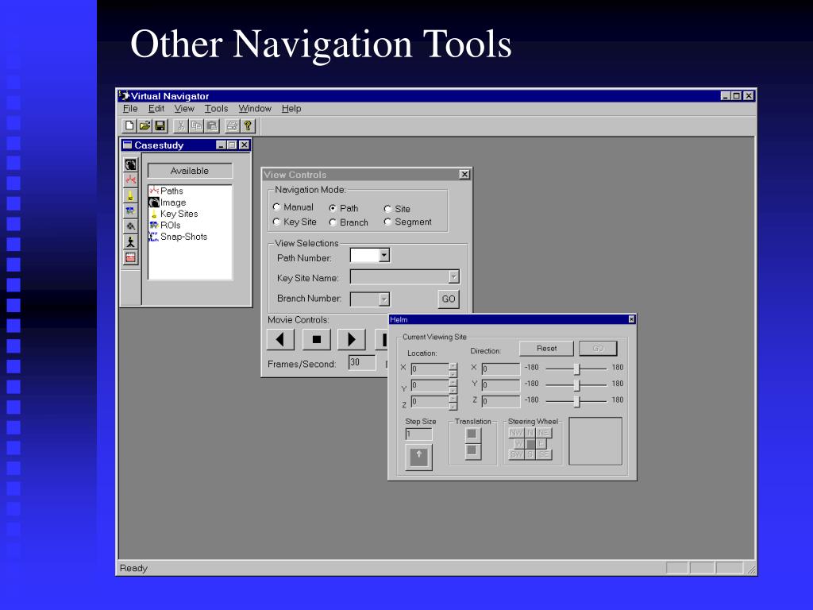The width and height of the screenshot is (813, 610).
Task: Select Paths in the Available list
Action: point(166,191)
